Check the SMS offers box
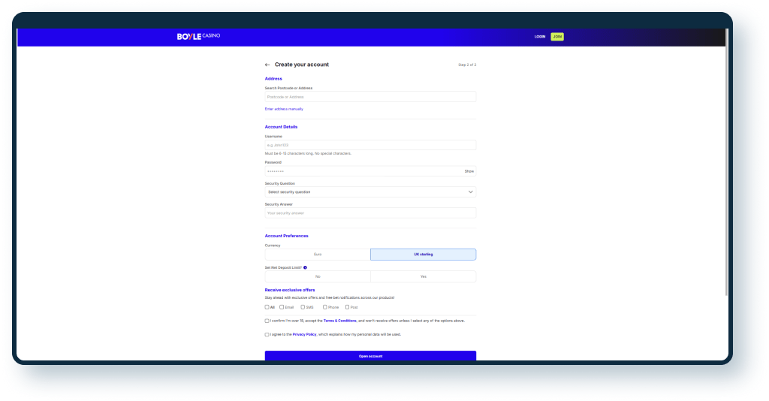769x401 pixels. [302, 307]
